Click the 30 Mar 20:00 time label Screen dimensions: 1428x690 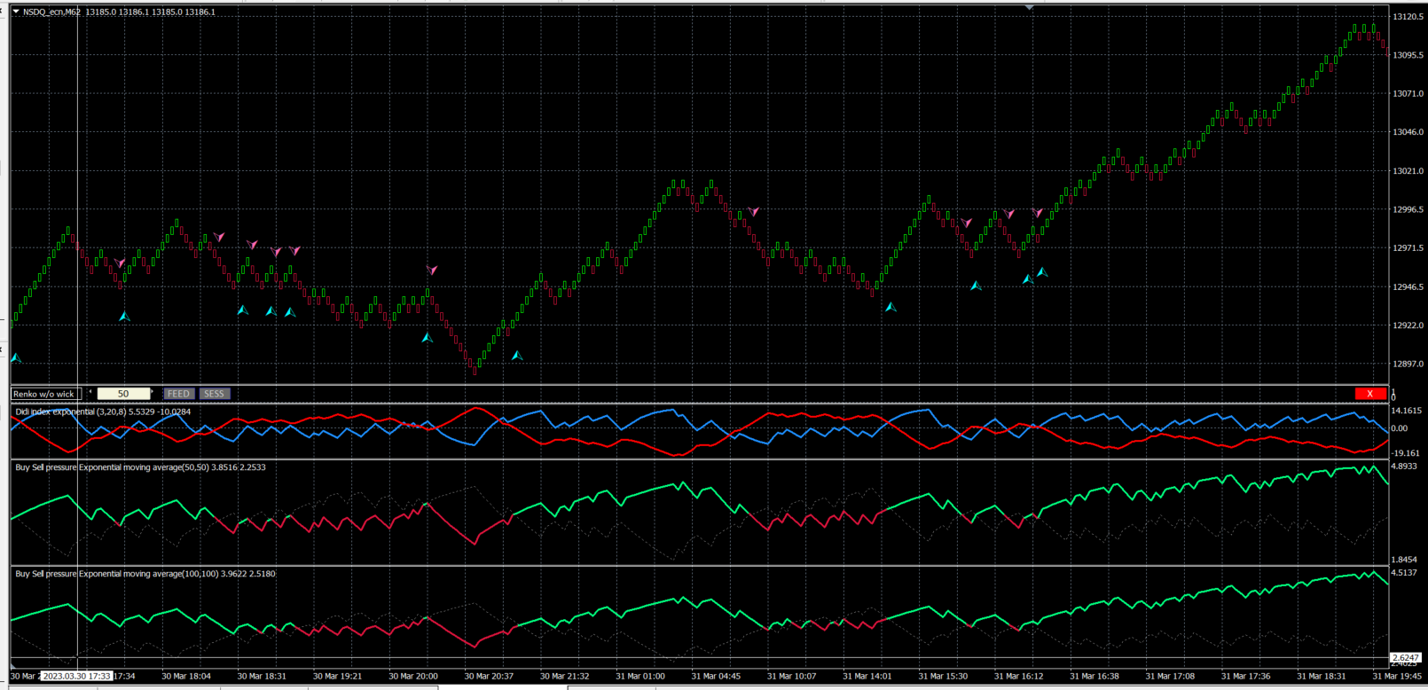pyautogui.click(x=413, y=676)
